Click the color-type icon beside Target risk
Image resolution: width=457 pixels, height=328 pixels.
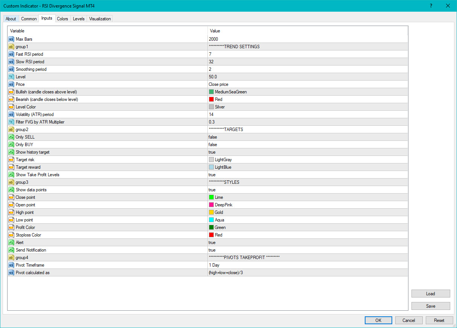11,160
